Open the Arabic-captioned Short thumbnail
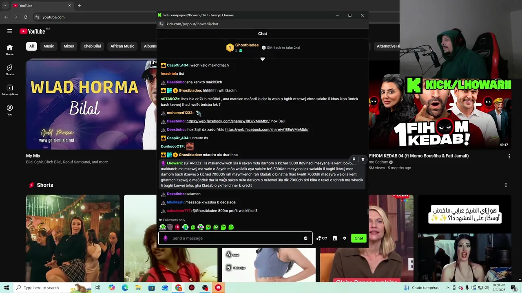Viewport: 522px width, 293px height. (x=464, y=238)
